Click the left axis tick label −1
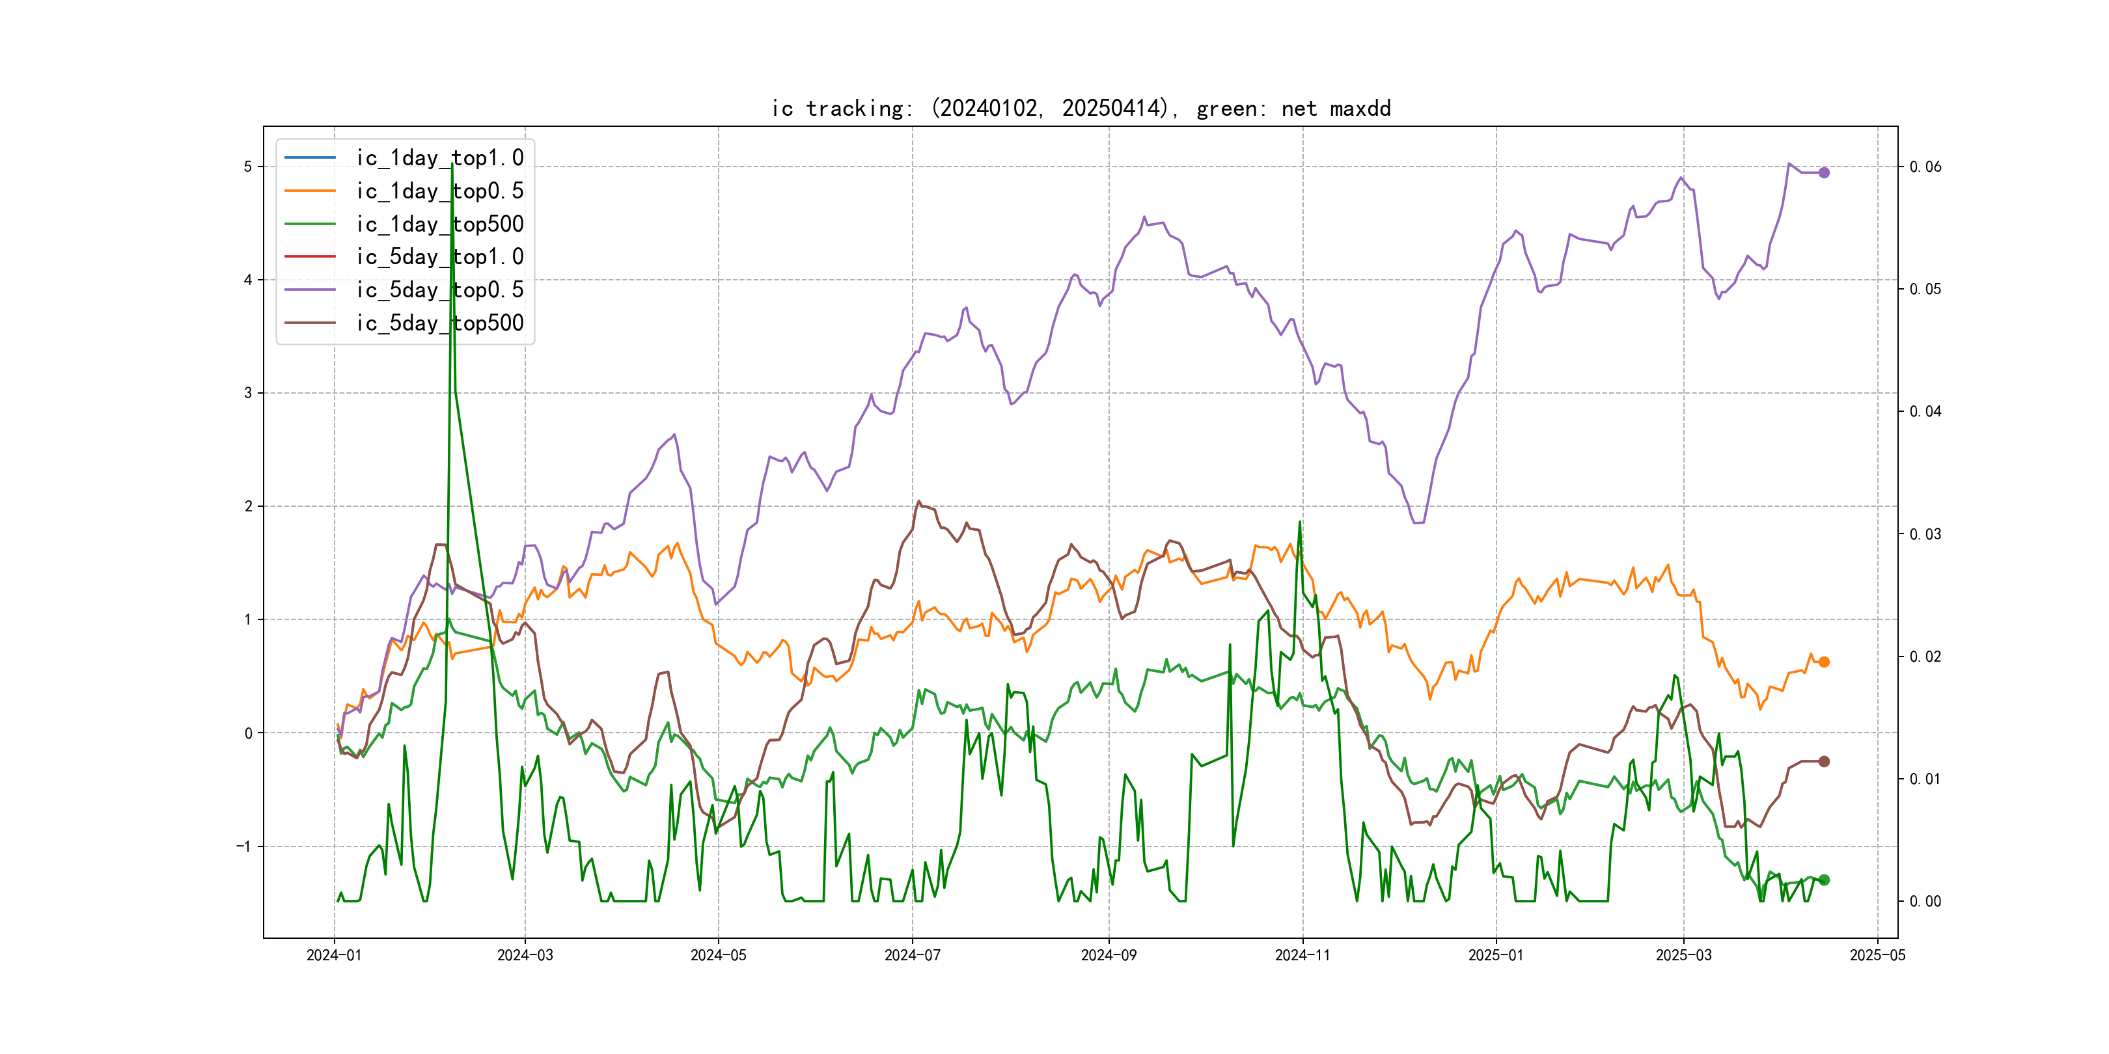The image size is (2109, 1054). (244, 846)
